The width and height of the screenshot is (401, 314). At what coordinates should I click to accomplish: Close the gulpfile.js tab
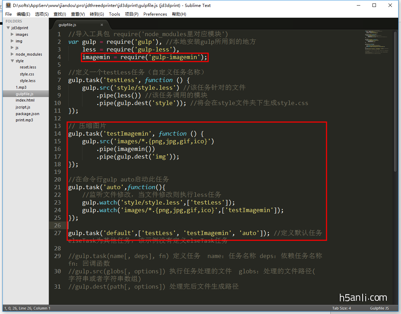point(102,25)
